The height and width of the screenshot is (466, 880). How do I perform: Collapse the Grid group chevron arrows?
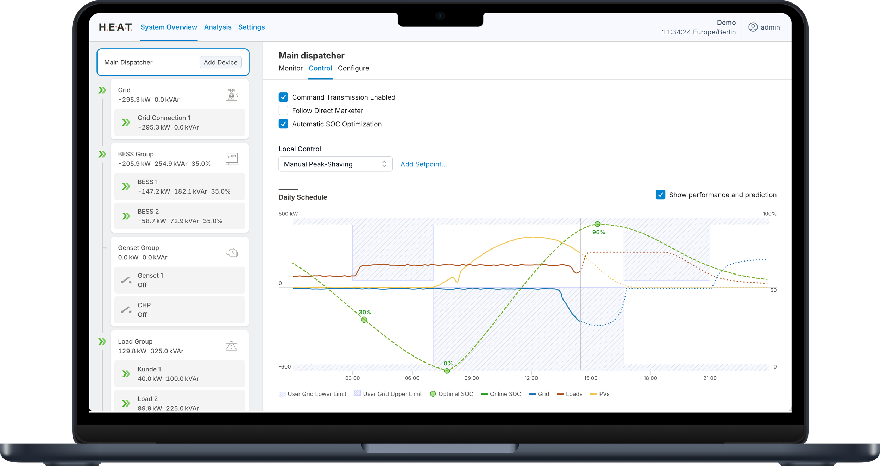(102, 90)
